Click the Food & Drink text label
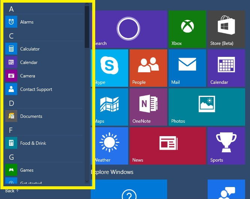This screenshot has height=199, width=250. (33, 143)
